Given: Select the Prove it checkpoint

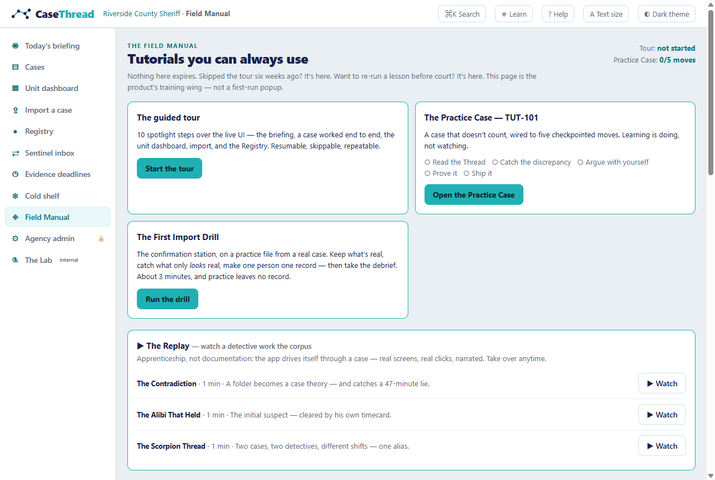Looking at the screenshot, I should (x=441, y=173).
